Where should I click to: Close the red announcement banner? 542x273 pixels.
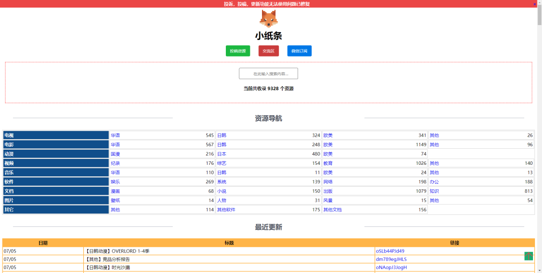(x=534, y=4)
